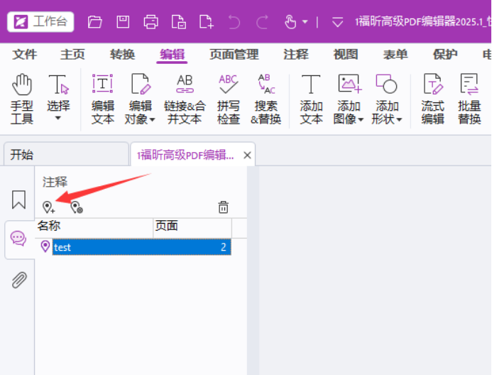Open the File (文件) menu
The height and width of the screenshot is (375, 492).
pos(25,55)
